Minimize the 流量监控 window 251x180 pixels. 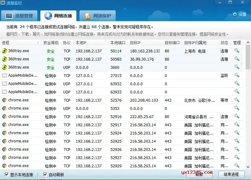[220, 3]
